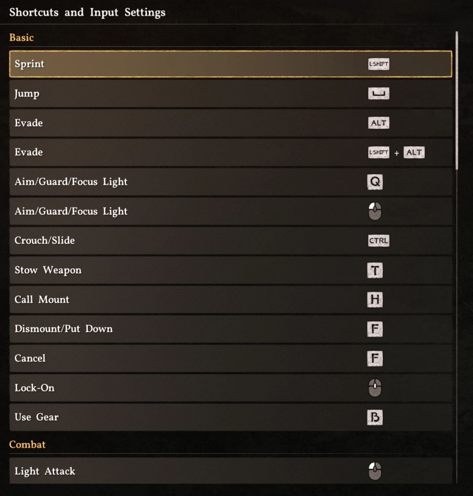Jump to the Combat section heading

27,444
